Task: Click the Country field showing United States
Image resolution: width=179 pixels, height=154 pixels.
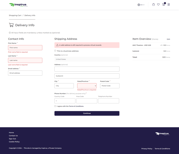Action: [87, 59]
